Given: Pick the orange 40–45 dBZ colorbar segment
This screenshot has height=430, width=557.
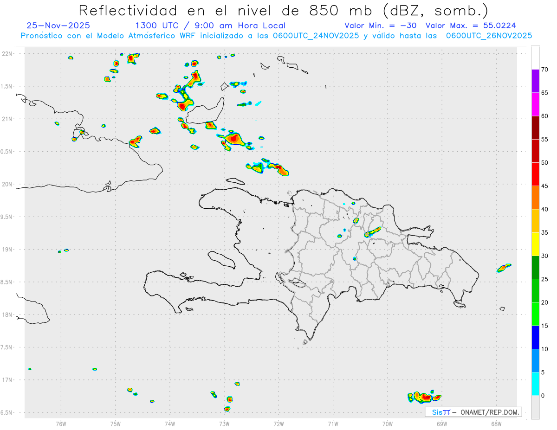Looking at the screenshot, I should [x=535, y=198].
